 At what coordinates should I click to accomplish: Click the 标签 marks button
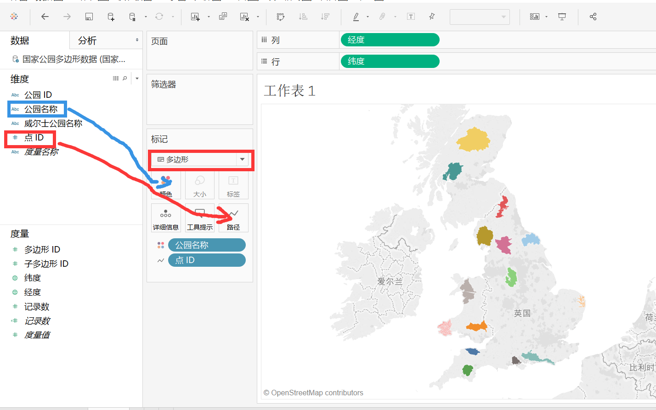click(x=233, y=185)
